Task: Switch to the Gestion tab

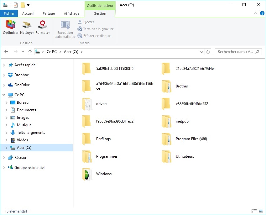Action: click(100, 13)
